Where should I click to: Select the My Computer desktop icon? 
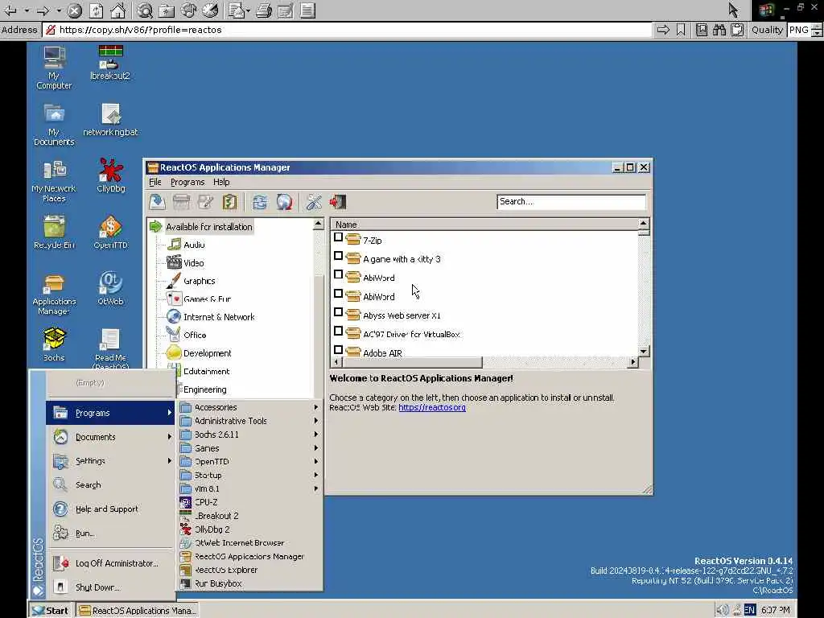click(x=54, y=68)
